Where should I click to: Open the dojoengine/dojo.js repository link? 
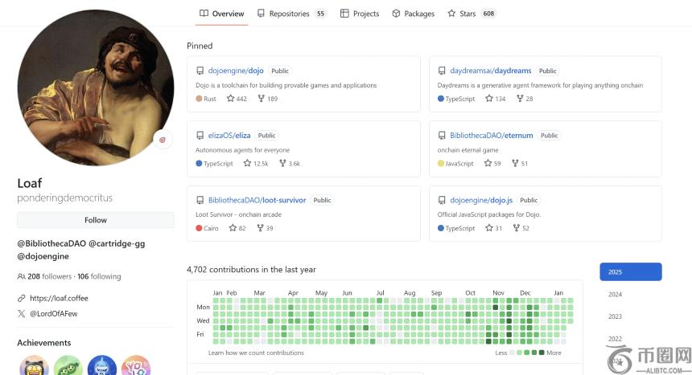click(x=481, y=200)
